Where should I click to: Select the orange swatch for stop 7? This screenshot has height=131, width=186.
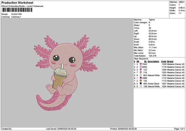pyautogui.click(x=141, y=81)
